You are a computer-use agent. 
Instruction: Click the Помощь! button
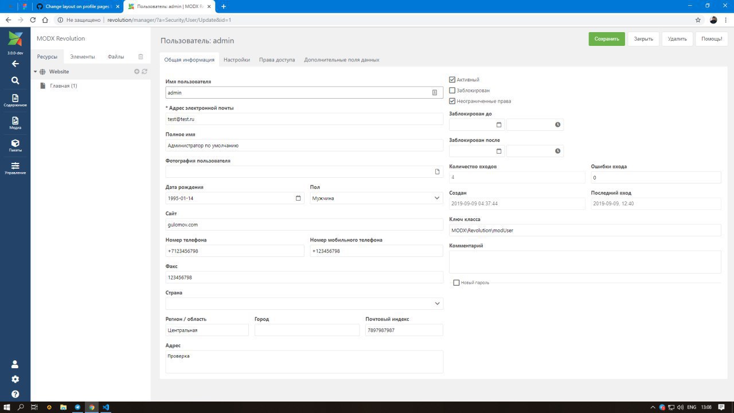(x=712, y=39)
